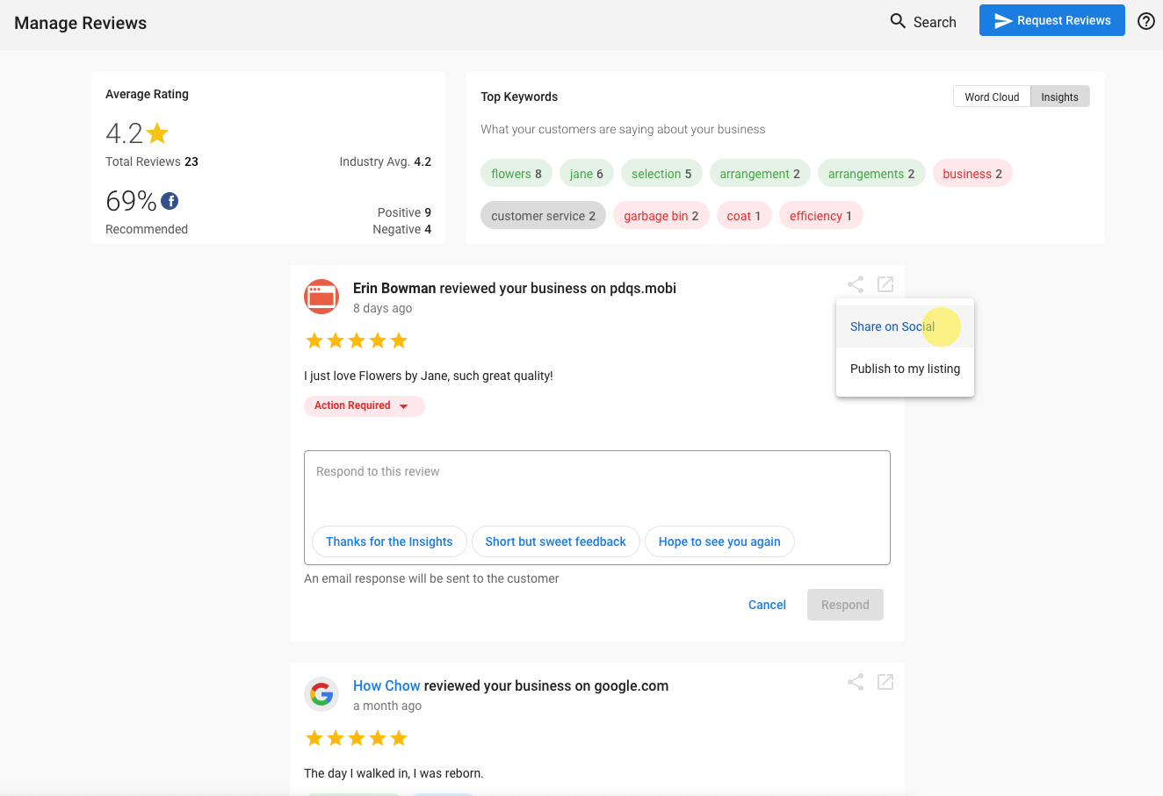
Task: Click the help question mark icon
Action: [x=1145, y=20]
